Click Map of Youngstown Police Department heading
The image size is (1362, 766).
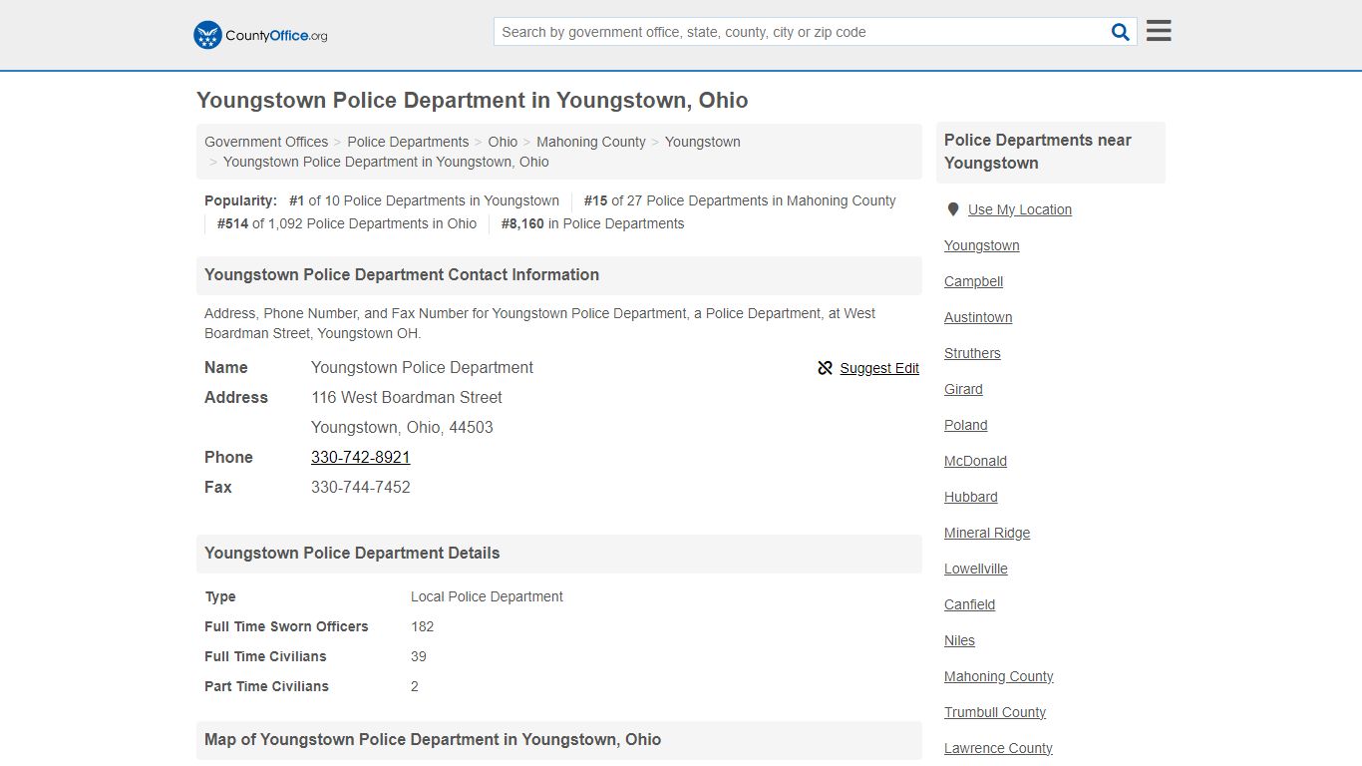433,740
